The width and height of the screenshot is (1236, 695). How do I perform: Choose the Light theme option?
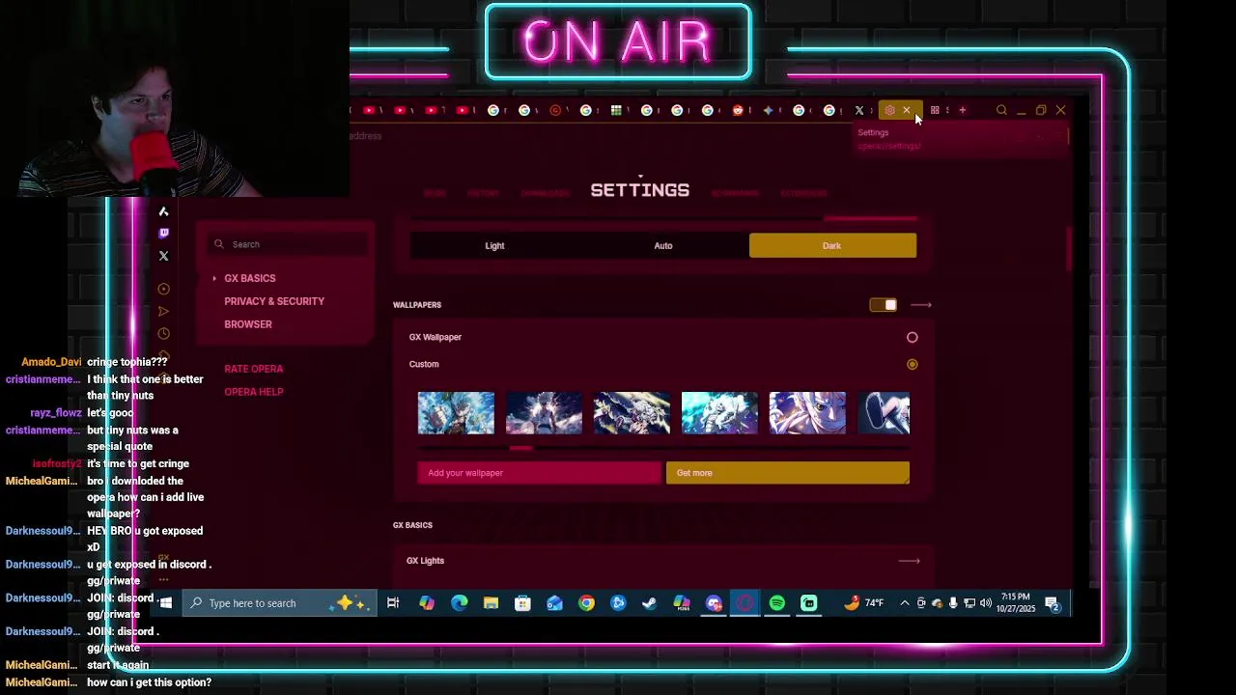coord(494,245)
